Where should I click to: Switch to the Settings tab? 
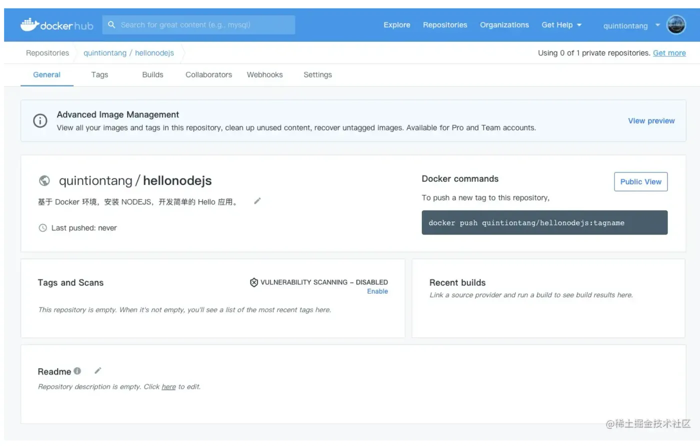(317, 75)
